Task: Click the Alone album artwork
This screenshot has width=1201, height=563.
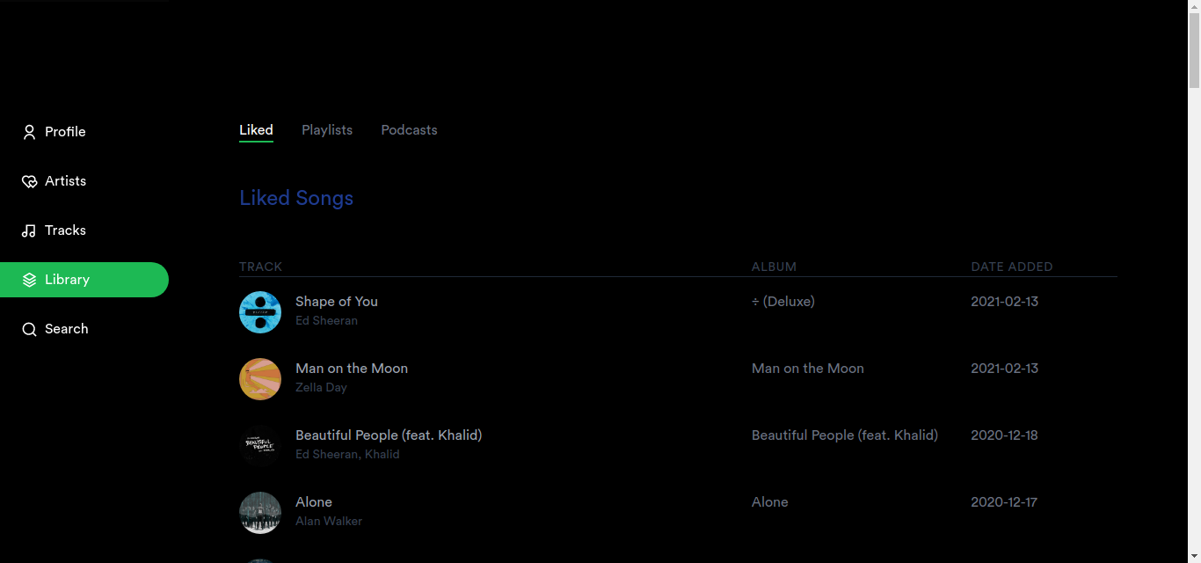Action: coord(260,513)
